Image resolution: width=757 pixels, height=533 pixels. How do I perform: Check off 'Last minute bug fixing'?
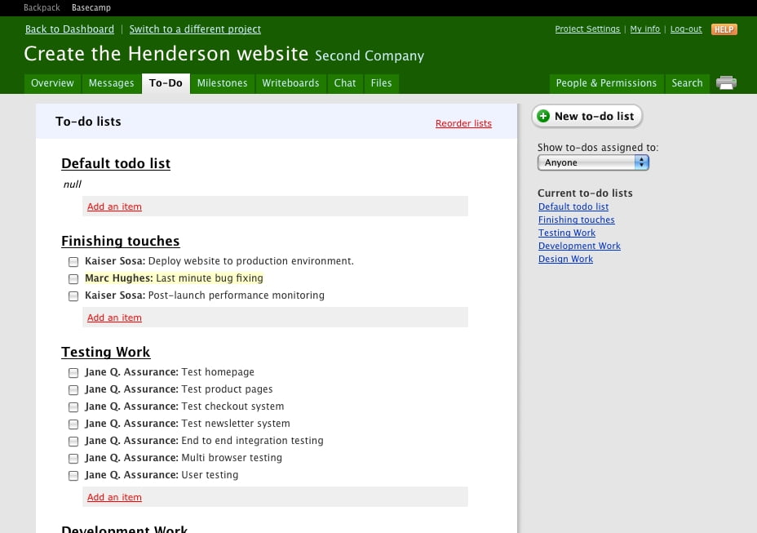[73, 279]
